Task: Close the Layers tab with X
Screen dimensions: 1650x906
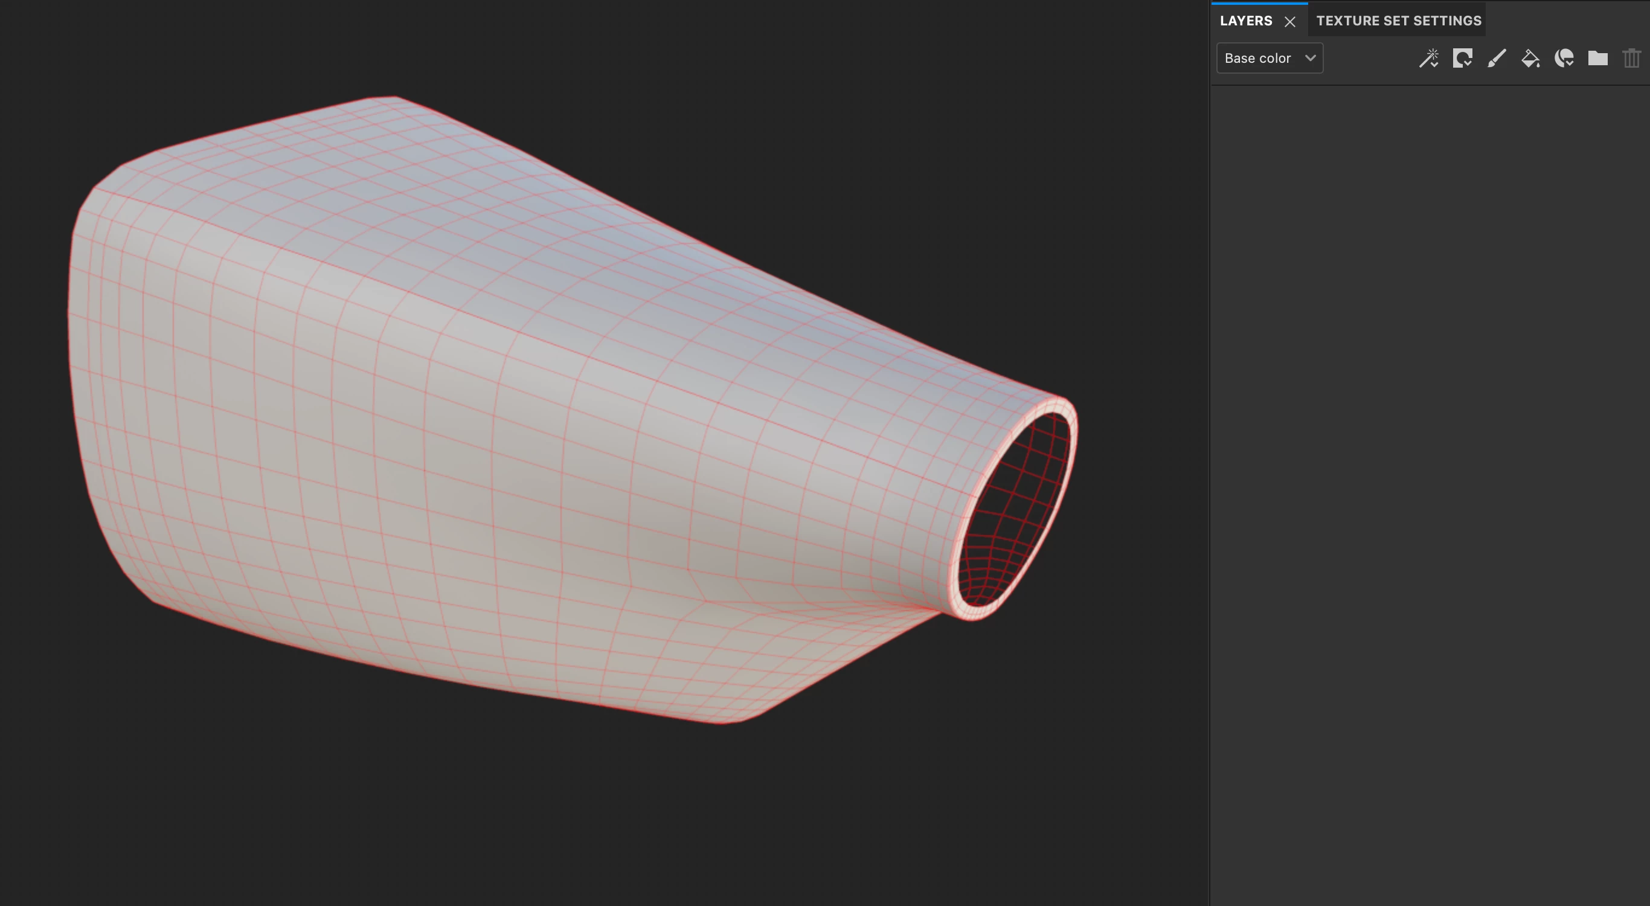Action: (1290, 22)
